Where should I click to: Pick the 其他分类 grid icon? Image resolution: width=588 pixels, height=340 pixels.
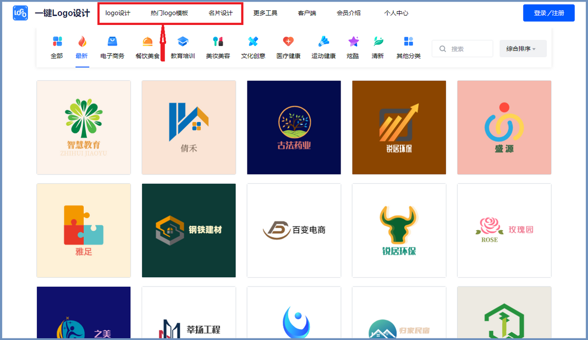[408, 41]
